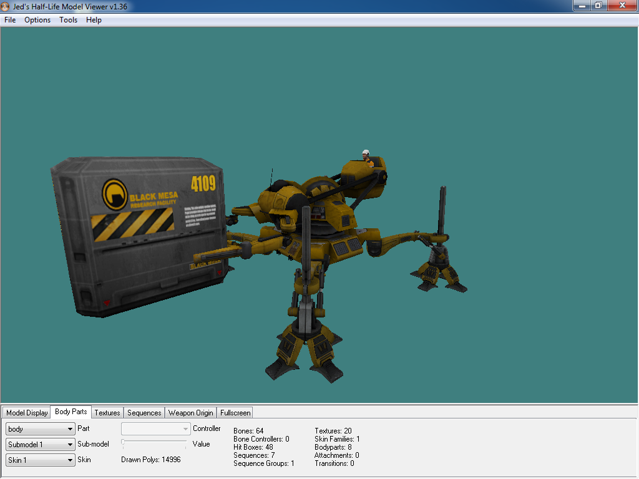Open the File menu

tap(10, 20)
